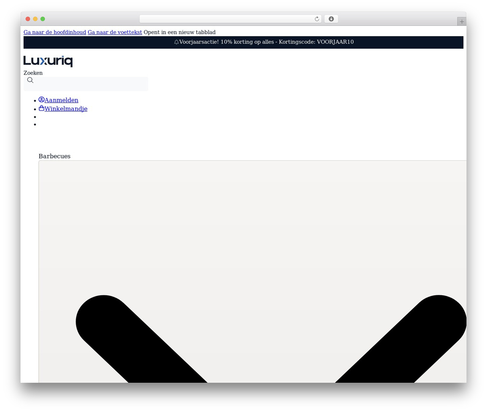
Task: Click the search magnifier icon
Action: pyautogui.click(x=30, y=80)
